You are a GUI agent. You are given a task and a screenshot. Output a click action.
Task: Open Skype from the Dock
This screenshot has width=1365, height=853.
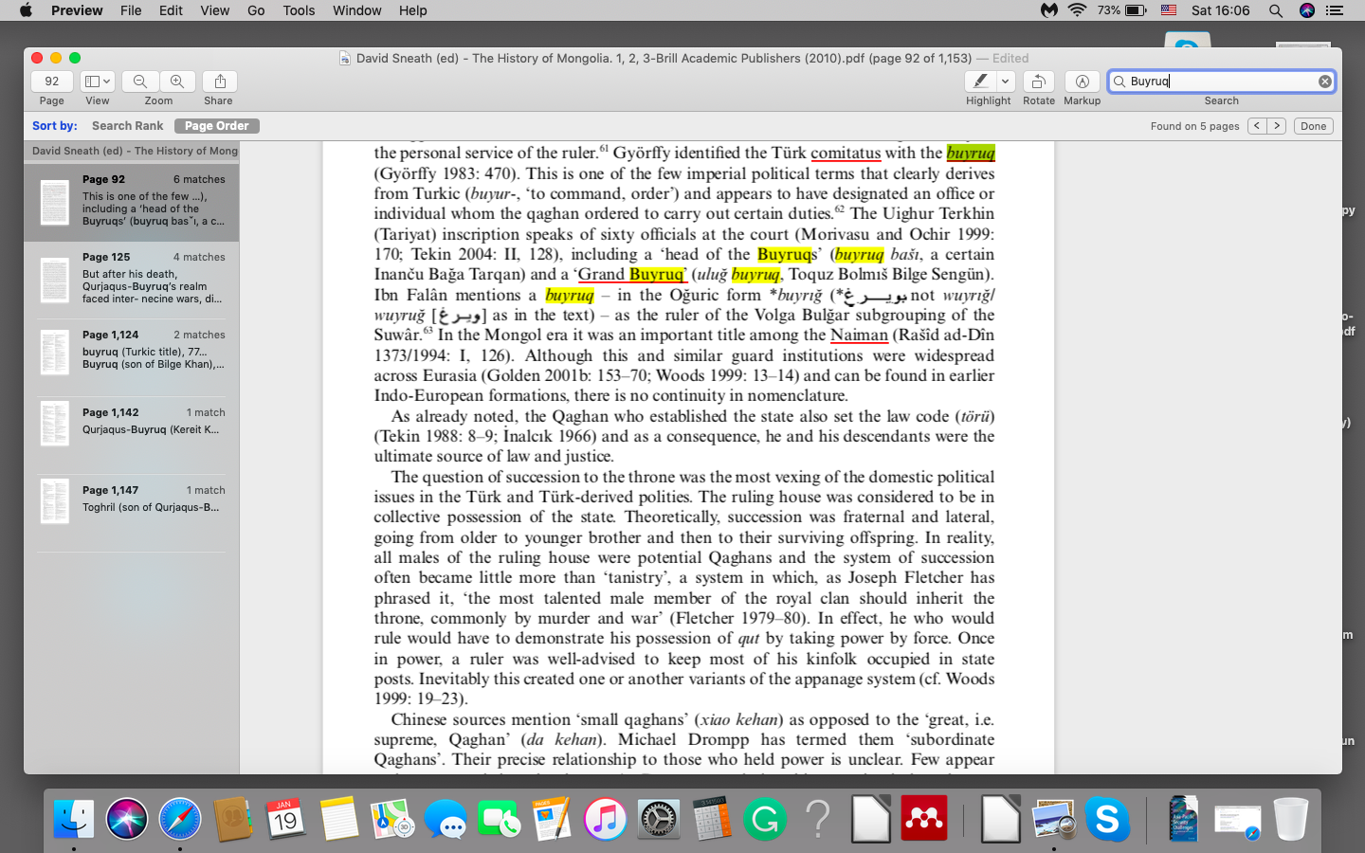1107,819
